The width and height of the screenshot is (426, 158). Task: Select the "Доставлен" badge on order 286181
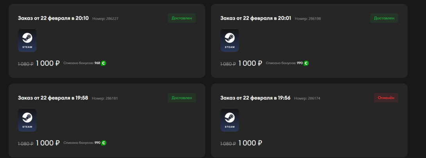point(182,98)
